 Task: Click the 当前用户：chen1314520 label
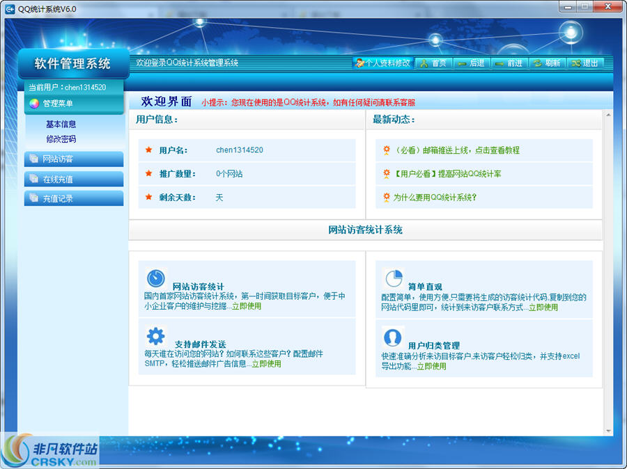[67, 87]
